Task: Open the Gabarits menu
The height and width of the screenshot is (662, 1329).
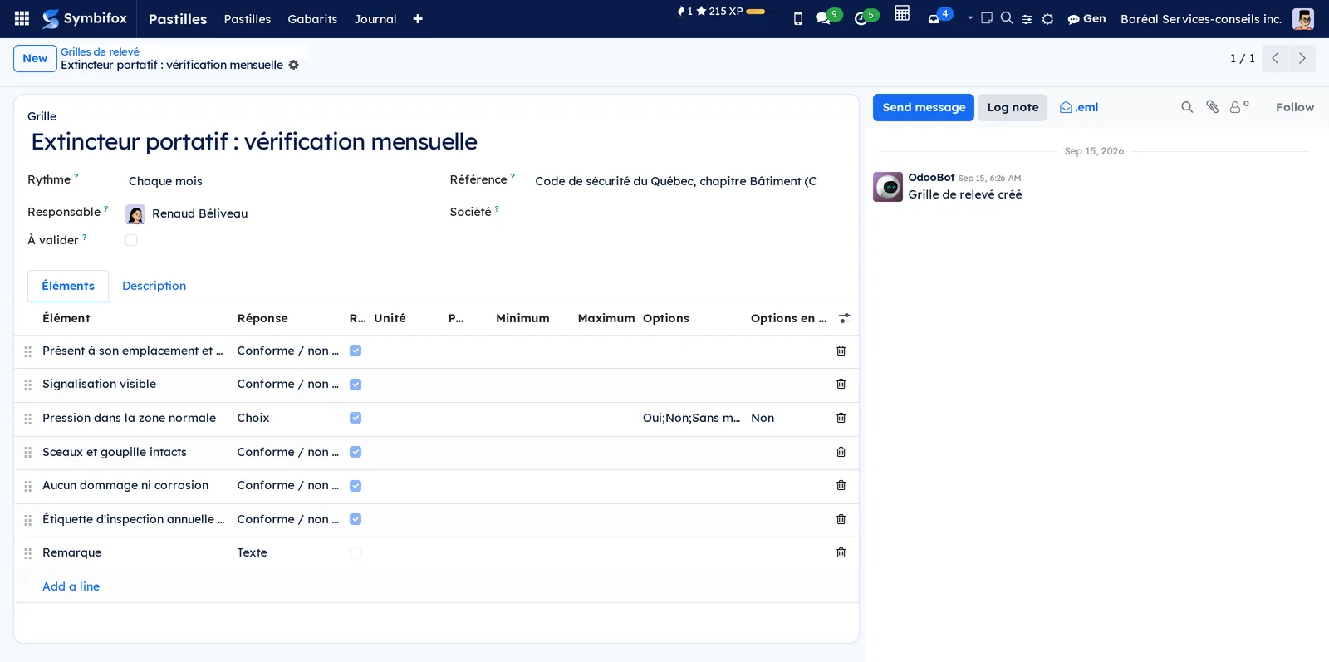Action: pyautogui.click(x=312, y=19)
